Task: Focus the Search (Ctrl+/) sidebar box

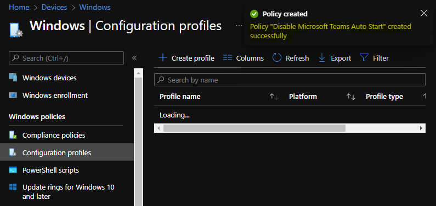Action: click(x=66, y=58)
